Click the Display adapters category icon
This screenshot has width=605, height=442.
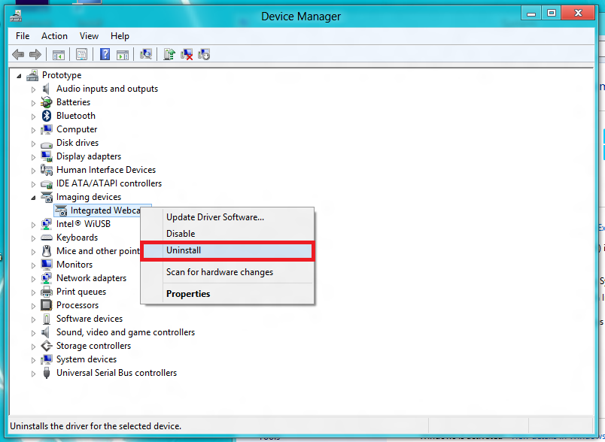pyautogui.click(x=47, y=156)
